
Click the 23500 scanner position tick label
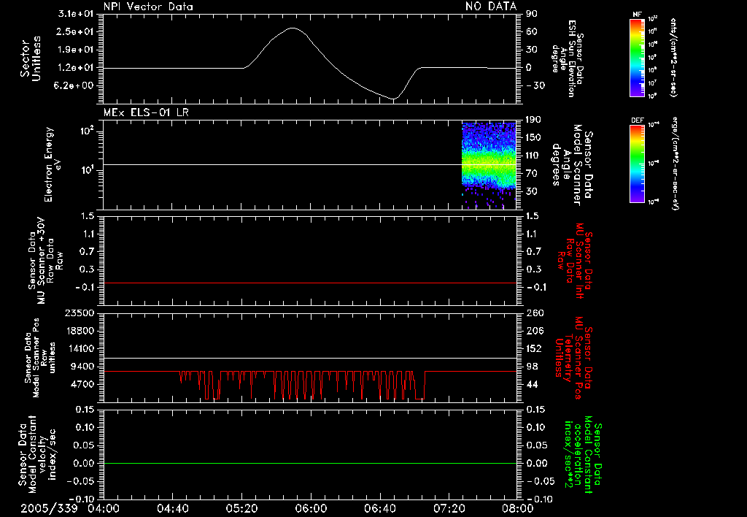(x=80, y=313)
